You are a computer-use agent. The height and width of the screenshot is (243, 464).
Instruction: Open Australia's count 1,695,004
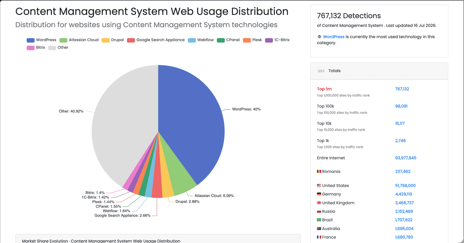tap(404, 229)
